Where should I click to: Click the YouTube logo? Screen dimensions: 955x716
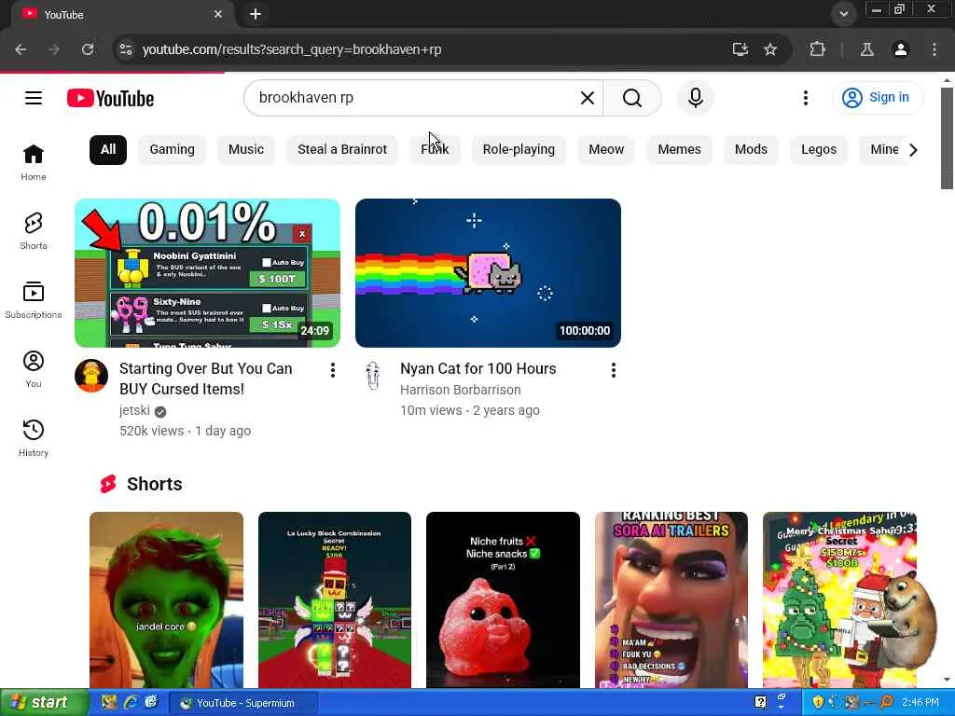click(110, 98)
